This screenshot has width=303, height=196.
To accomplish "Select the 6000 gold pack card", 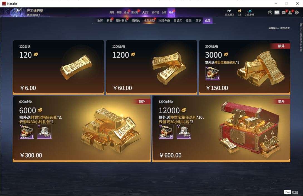I will [82, 129].
